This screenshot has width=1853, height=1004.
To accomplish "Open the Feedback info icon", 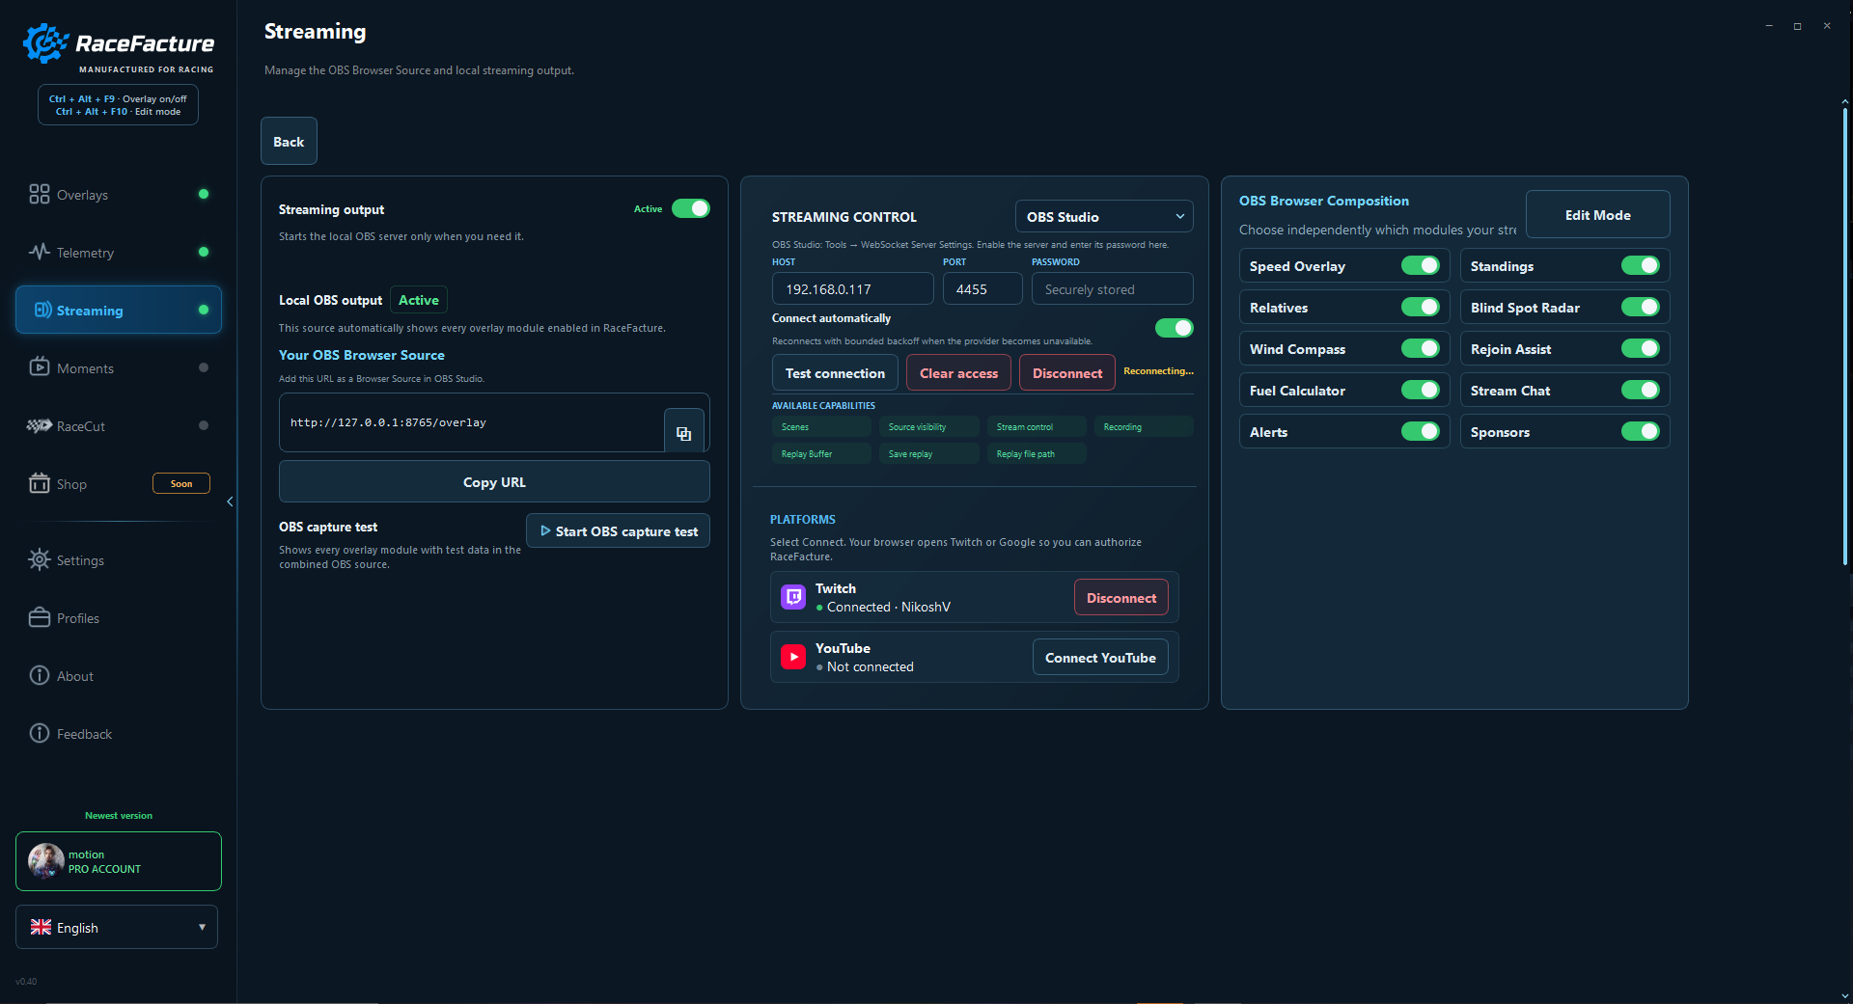I will tap(39, 733).
